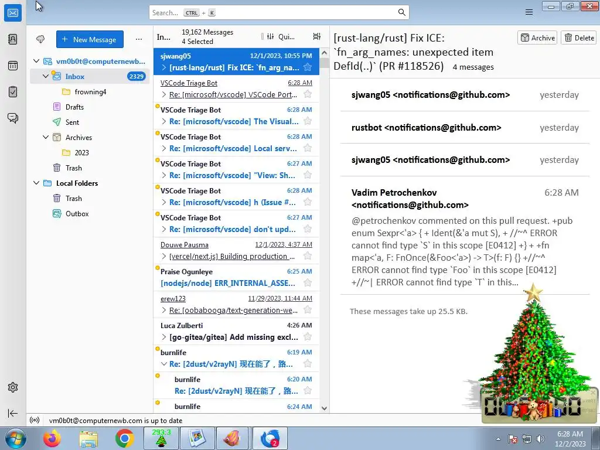Open message list display options icon
The image size is (600, 450).
coord(317,36)
